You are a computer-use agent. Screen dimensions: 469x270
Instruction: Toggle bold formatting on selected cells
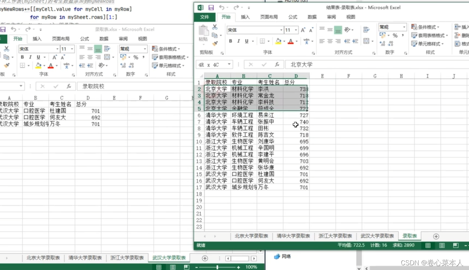click(230, 41)
